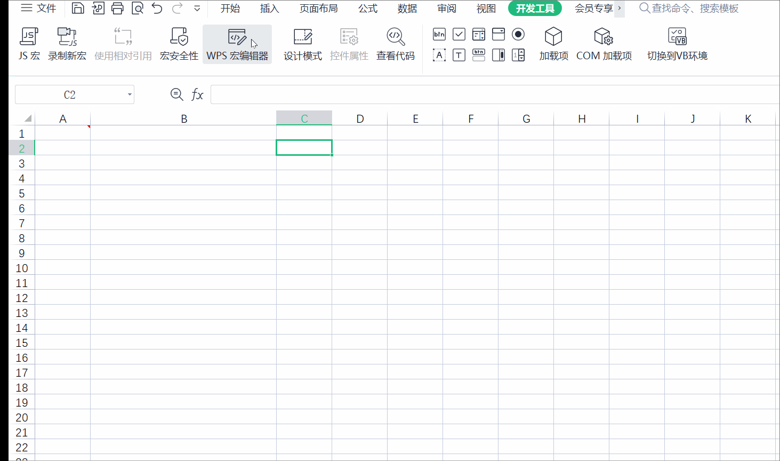The height and width of the screenshot is (461, 780).
Task: Save the workbook with the save icon
Action: (x=78, y=8)
